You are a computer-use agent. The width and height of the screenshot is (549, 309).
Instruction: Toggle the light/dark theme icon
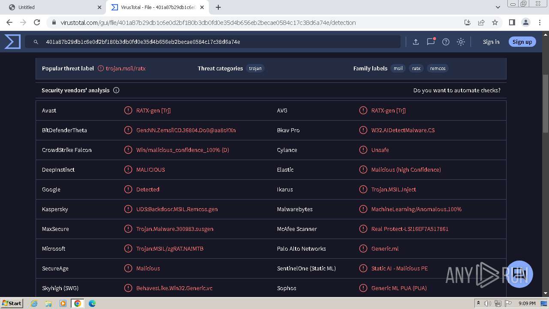point(461,42)
